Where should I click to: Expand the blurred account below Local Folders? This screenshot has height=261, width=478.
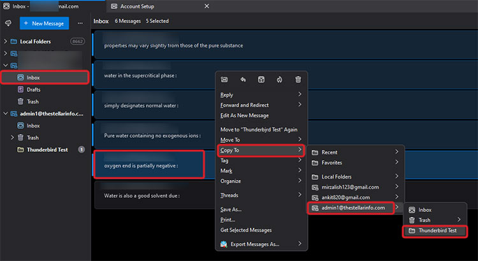pyautogui.click(x=5, y=53)
